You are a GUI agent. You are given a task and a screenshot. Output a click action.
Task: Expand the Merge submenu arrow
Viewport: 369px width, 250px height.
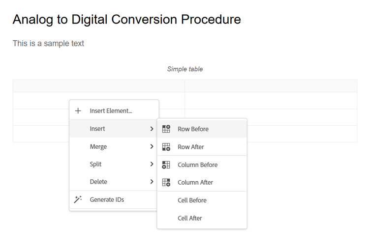tap(152, 146)
